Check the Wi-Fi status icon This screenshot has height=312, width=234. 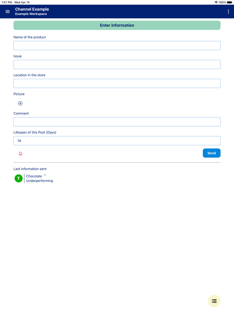(216, 2)
